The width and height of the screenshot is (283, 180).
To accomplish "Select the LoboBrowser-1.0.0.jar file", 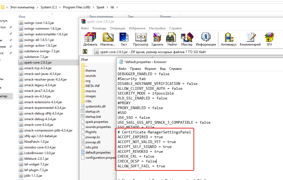I will click(x=40, y=153).
